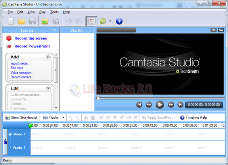Click Task List scrollbar down arrow
The width and height of the screenshot is (228, 165).
pyautogui.click(x=56, y=108)
